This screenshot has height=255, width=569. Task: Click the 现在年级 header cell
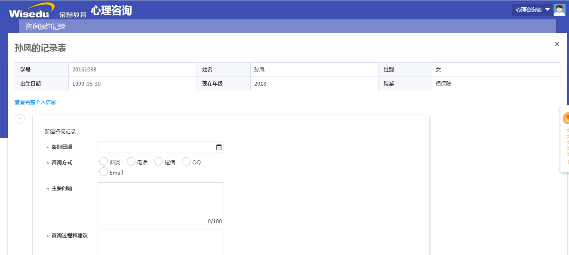pyautogui.click(x=224, y=84)
